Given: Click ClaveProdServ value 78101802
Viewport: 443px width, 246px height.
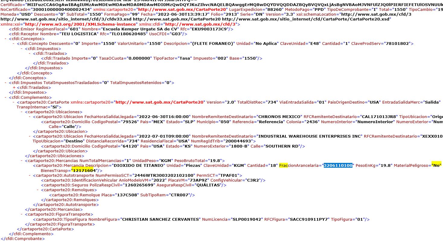Looking at the screenshot, I should pyautogui.click(x=398, y=44).
